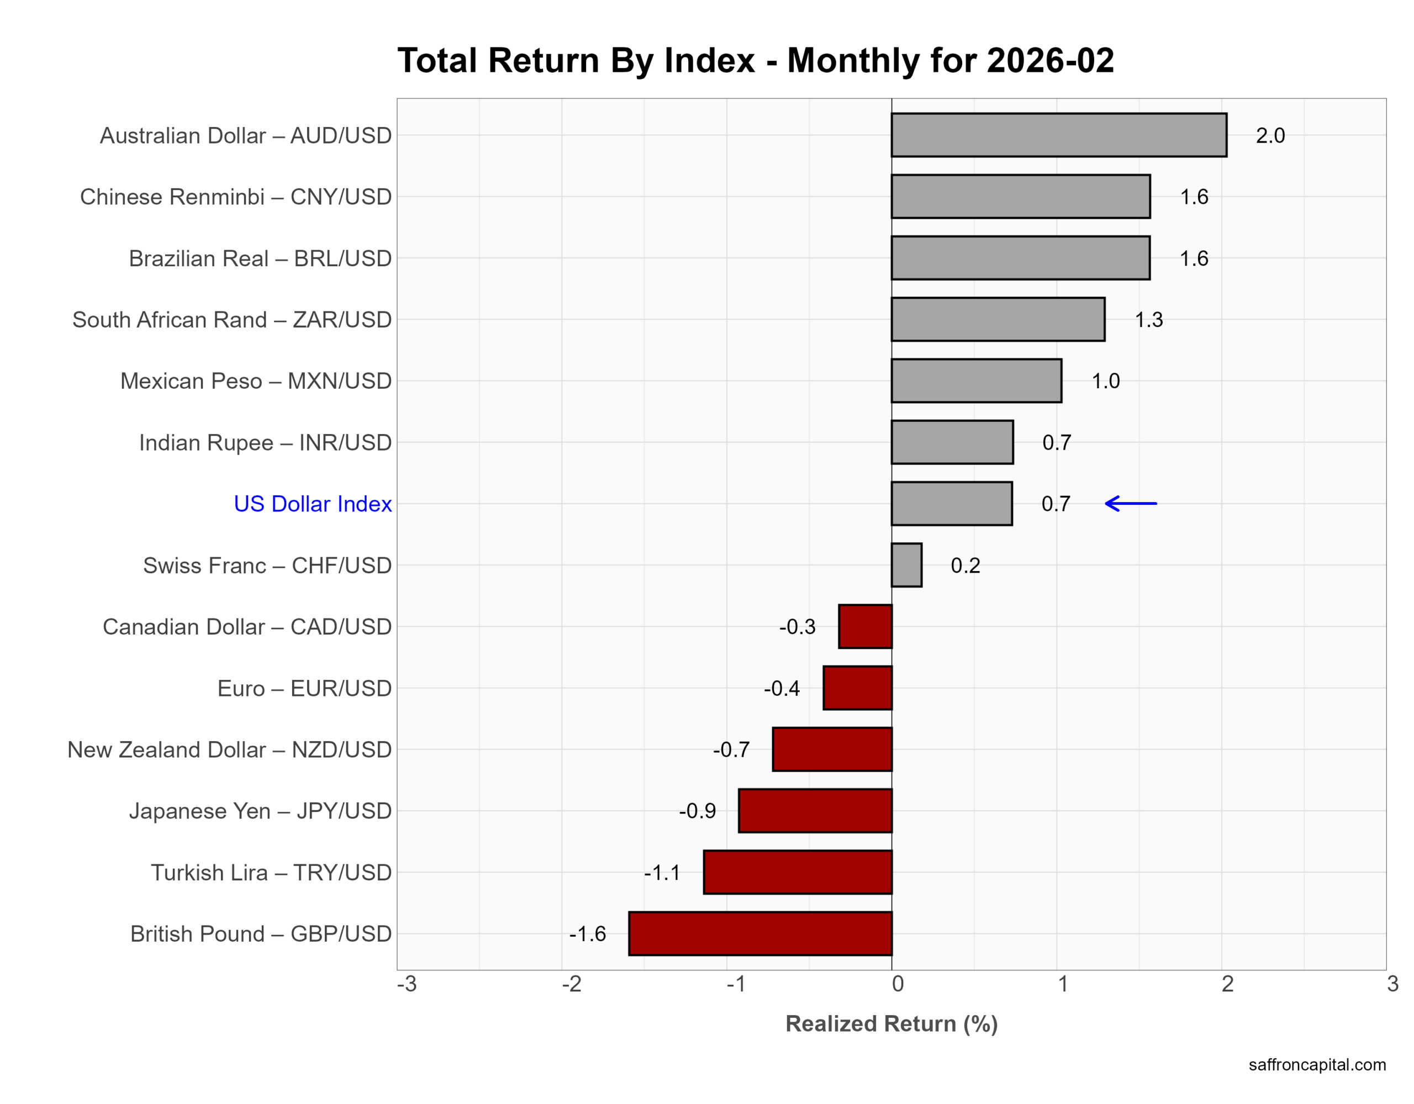Click the -1.6 value label for GBP/USD
Image resolution: width=1414 pixels, height=1104 pixels.
coord(587,934)
